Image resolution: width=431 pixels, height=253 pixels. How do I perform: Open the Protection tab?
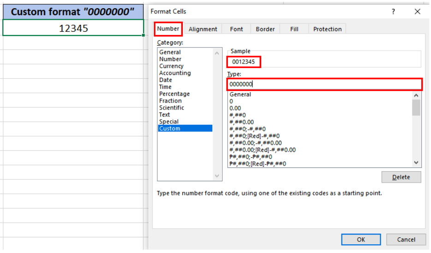(327, 29)
